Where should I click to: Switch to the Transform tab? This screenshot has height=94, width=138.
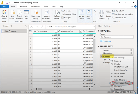point(23,6)
